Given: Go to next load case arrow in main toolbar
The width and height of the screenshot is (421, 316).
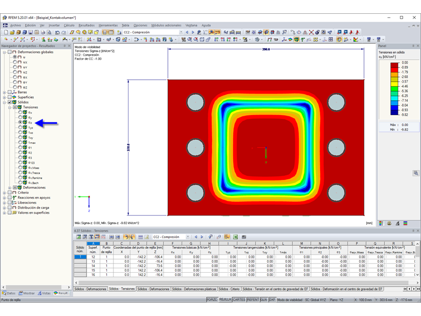Looking at the screenshot, I should [x=193, y=32].
